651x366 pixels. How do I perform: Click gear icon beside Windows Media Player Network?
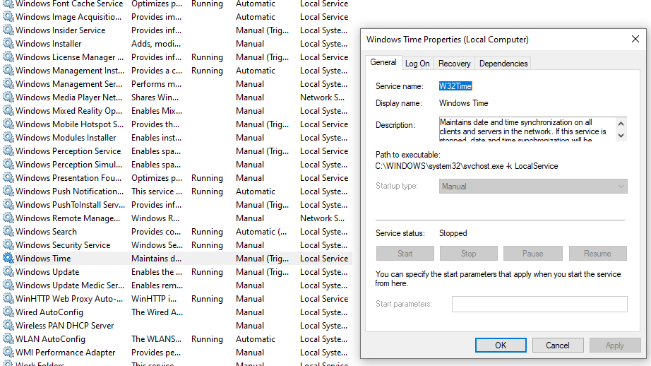[8, 97]
